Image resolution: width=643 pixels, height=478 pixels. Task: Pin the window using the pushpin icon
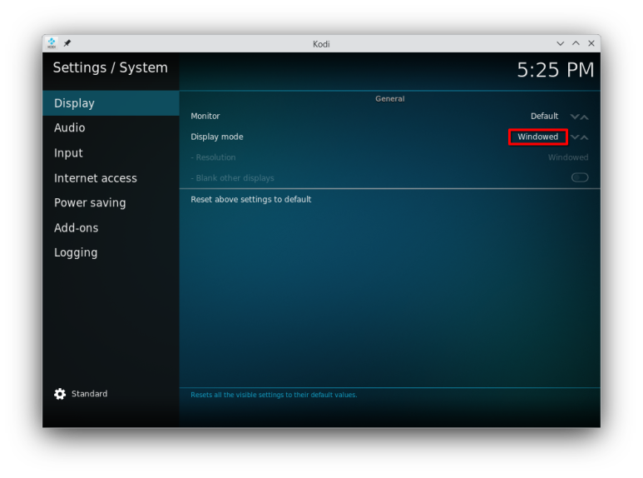pos(67,43)
